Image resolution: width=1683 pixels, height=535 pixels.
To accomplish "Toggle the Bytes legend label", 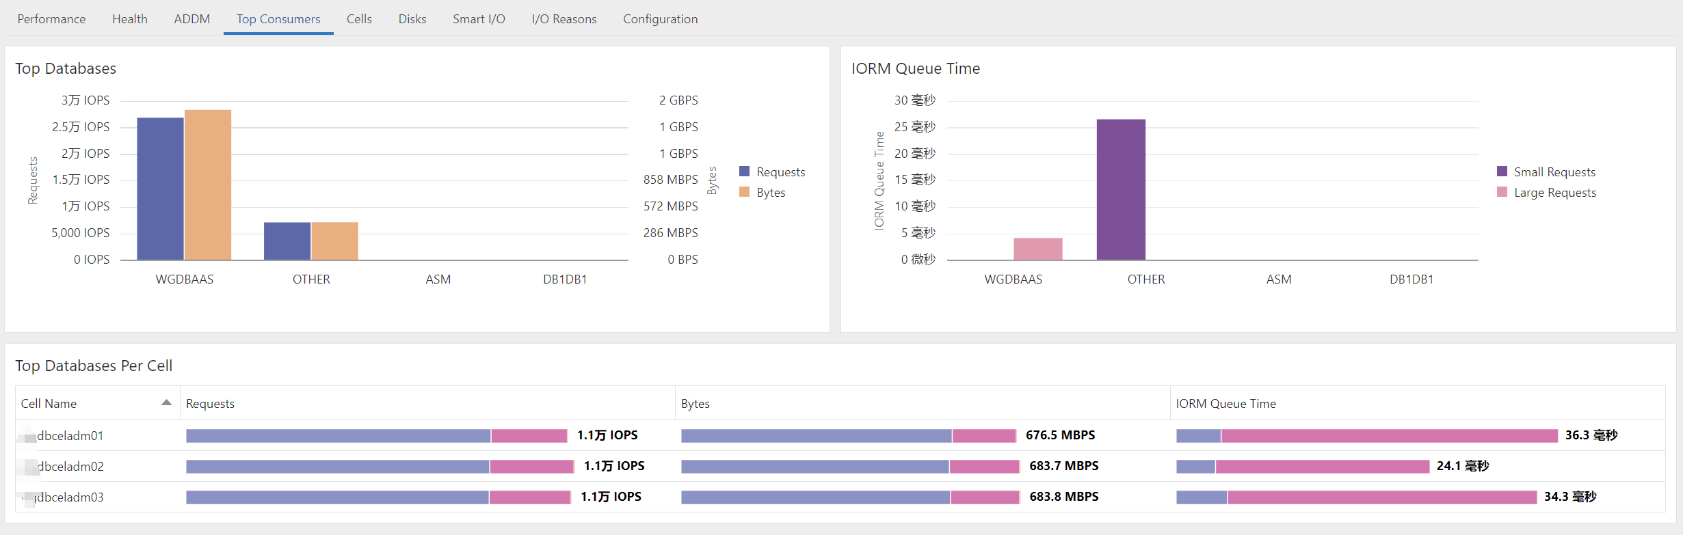I will 771,193.
